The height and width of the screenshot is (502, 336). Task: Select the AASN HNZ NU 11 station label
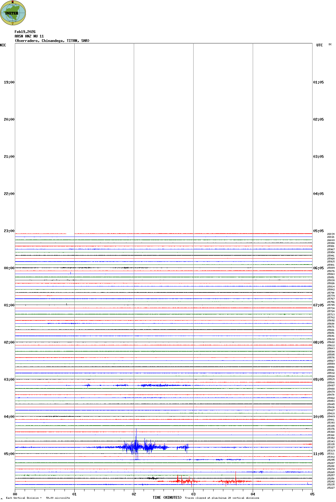29,36
